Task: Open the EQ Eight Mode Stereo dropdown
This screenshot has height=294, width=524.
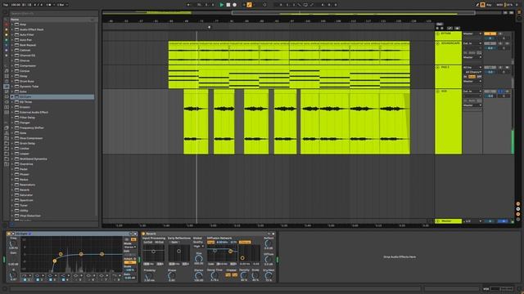Action: pos(129,247)
